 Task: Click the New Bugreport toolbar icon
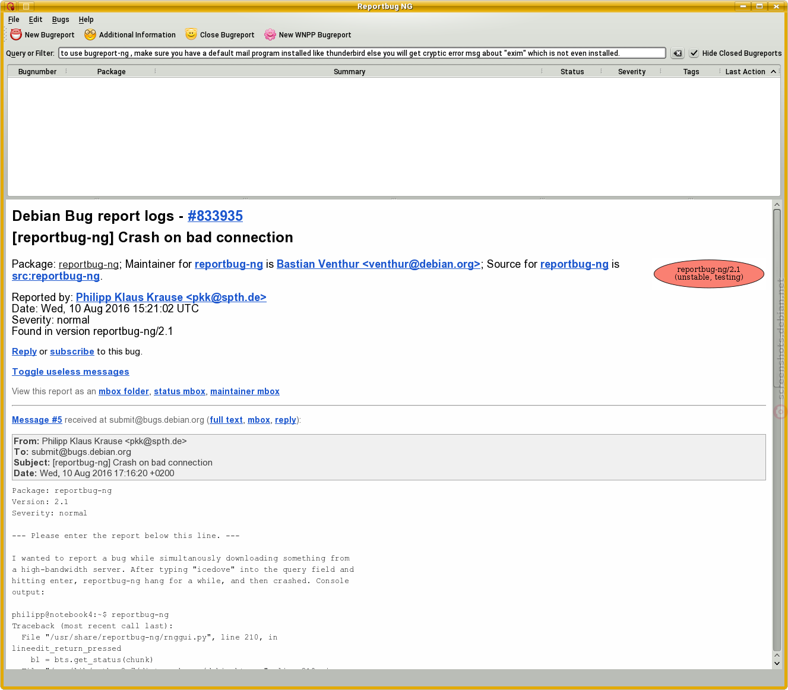coord(16,34)
